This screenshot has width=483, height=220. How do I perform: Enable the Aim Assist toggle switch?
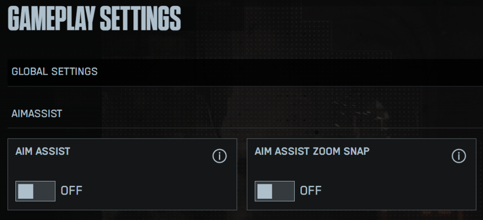pyautogui.click(x=35, y=191)
